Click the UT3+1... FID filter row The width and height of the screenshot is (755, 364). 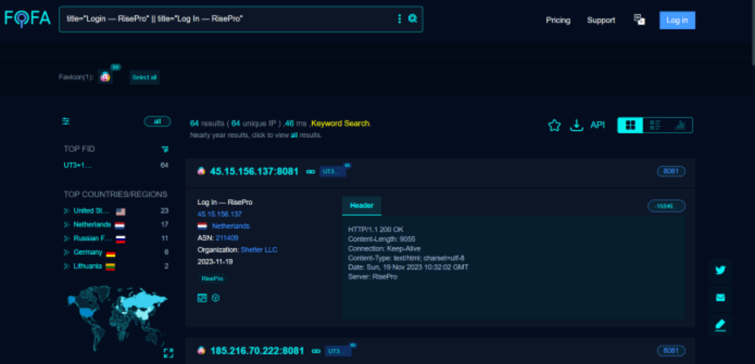click(x=116, y=166)
